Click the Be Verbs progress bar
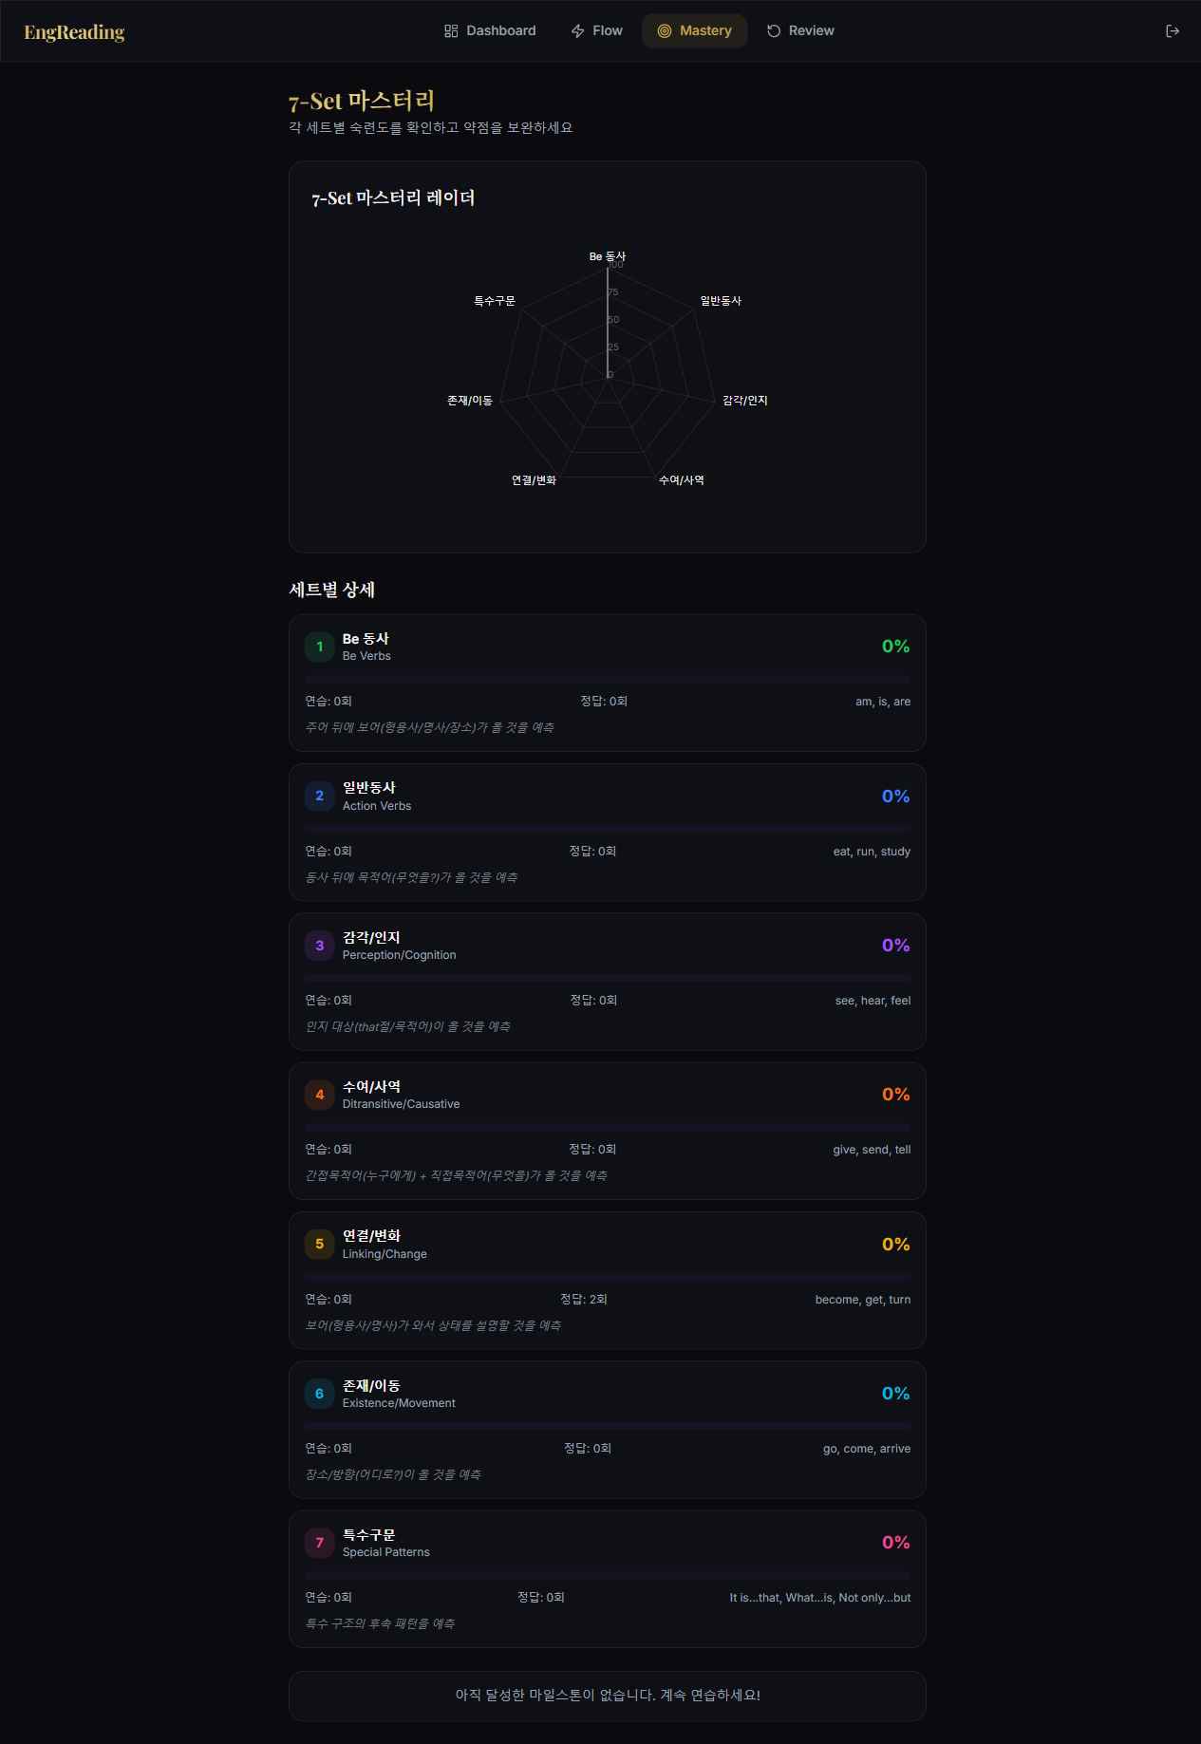This screenshot has width=1201, height=1744. tap(607, 680)
